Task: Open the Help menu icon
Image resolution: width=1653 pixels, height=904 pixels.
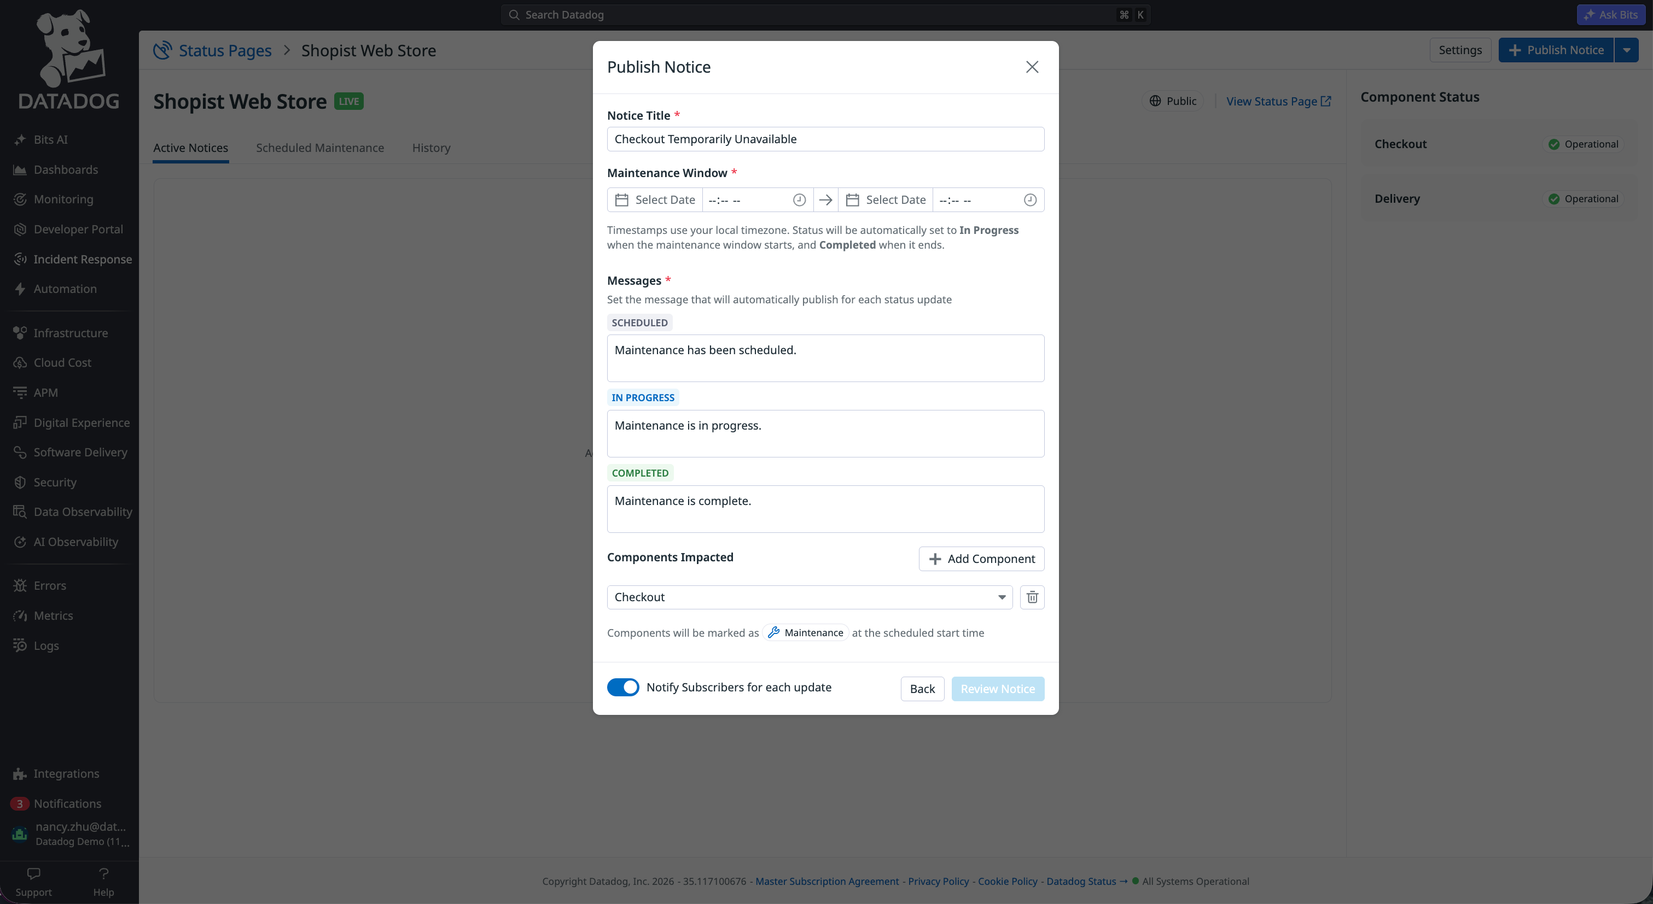Action: tap(103, 880)
